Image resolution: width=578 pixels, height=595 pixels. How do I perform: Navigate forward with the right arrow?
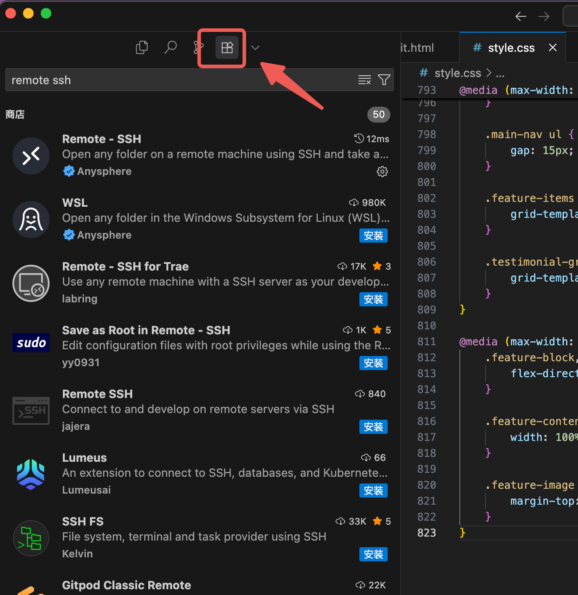coord(544,16)
